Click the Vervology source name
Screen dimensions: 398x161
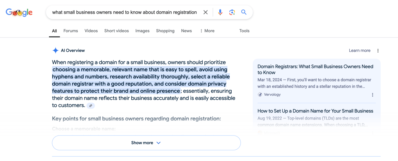(272, 95)
